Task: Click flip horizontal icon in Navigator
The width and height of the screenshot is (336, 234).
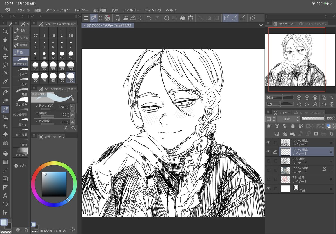Action: click(x=324, y=104)
